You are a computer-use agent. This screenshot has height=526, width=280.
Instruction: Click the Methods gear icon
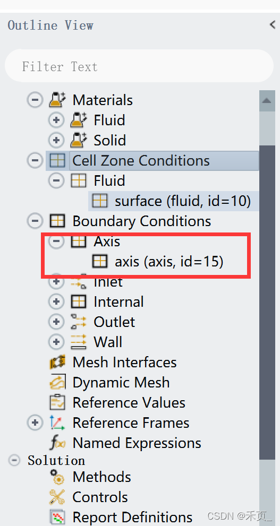(x=57, y=477)
